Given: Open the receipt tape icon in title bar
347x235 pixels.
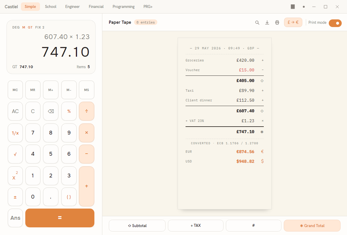Looking at the screenshot, I should coord(293,7).
